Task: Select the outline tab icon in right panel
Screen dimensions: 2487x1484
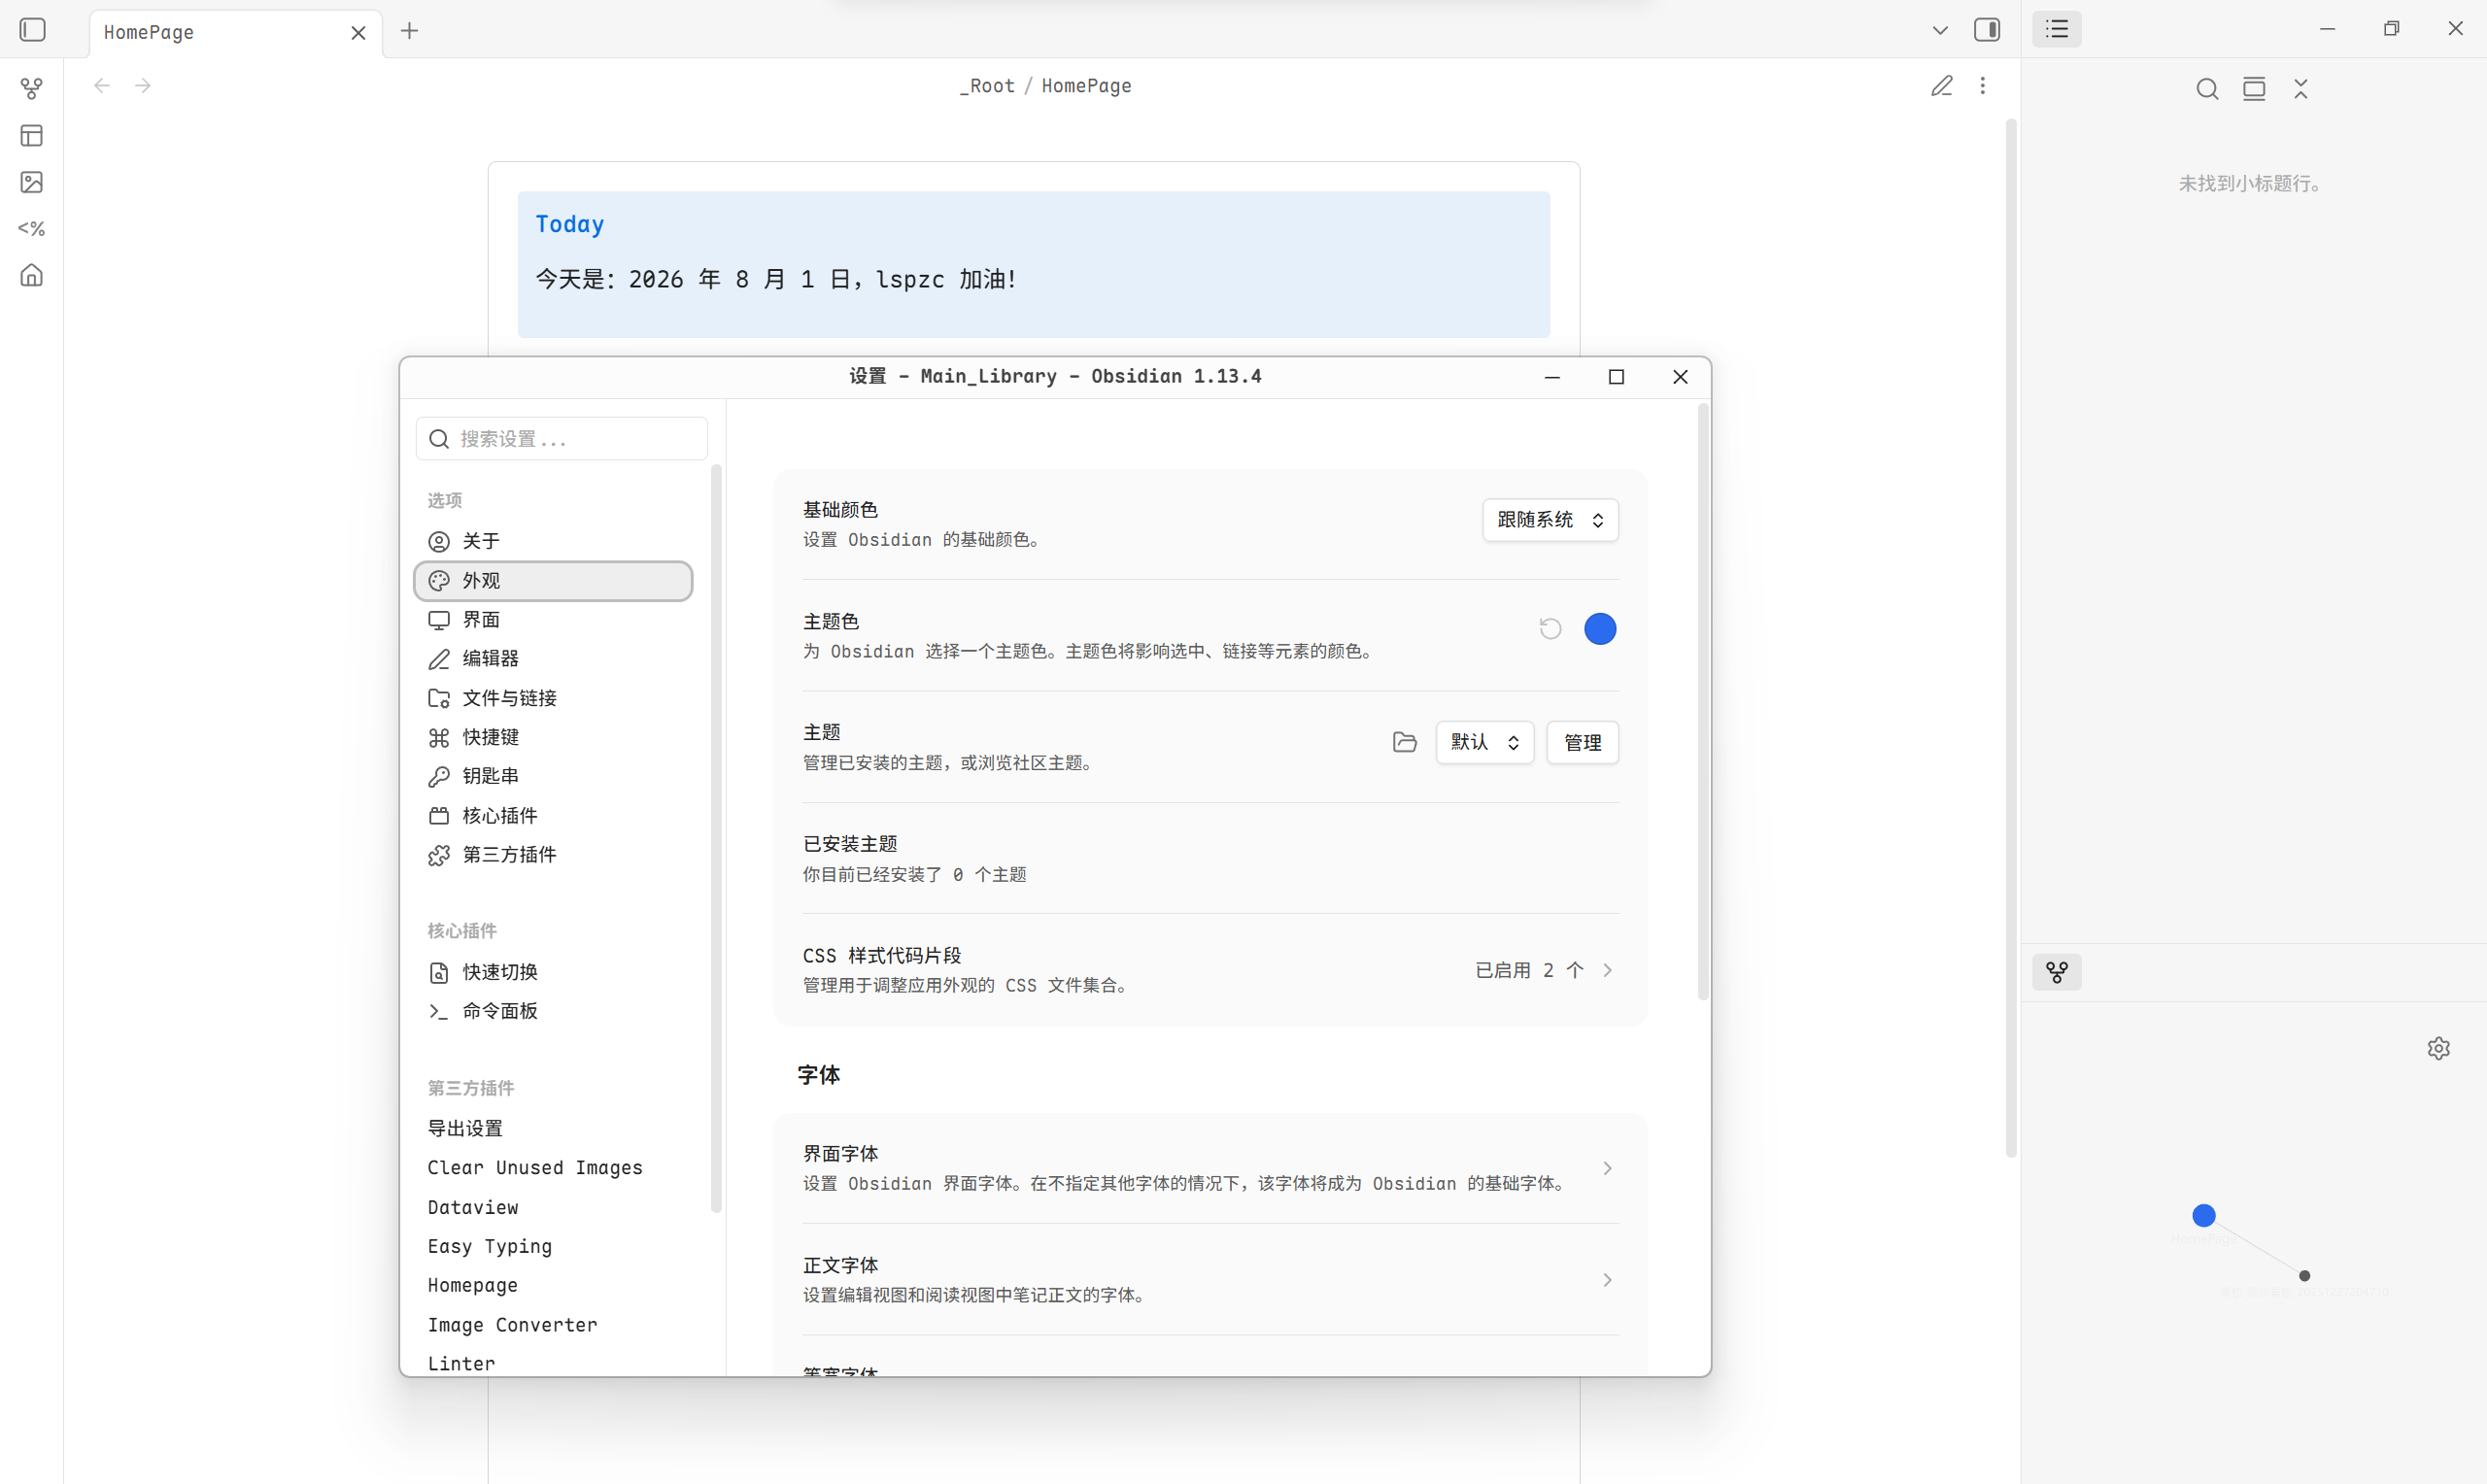Action: point(2057,29)
